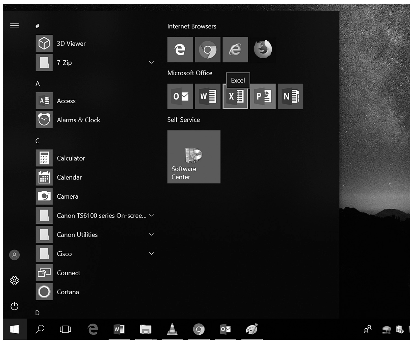Expand the 7-Zip folder chevron

[151, 63]
